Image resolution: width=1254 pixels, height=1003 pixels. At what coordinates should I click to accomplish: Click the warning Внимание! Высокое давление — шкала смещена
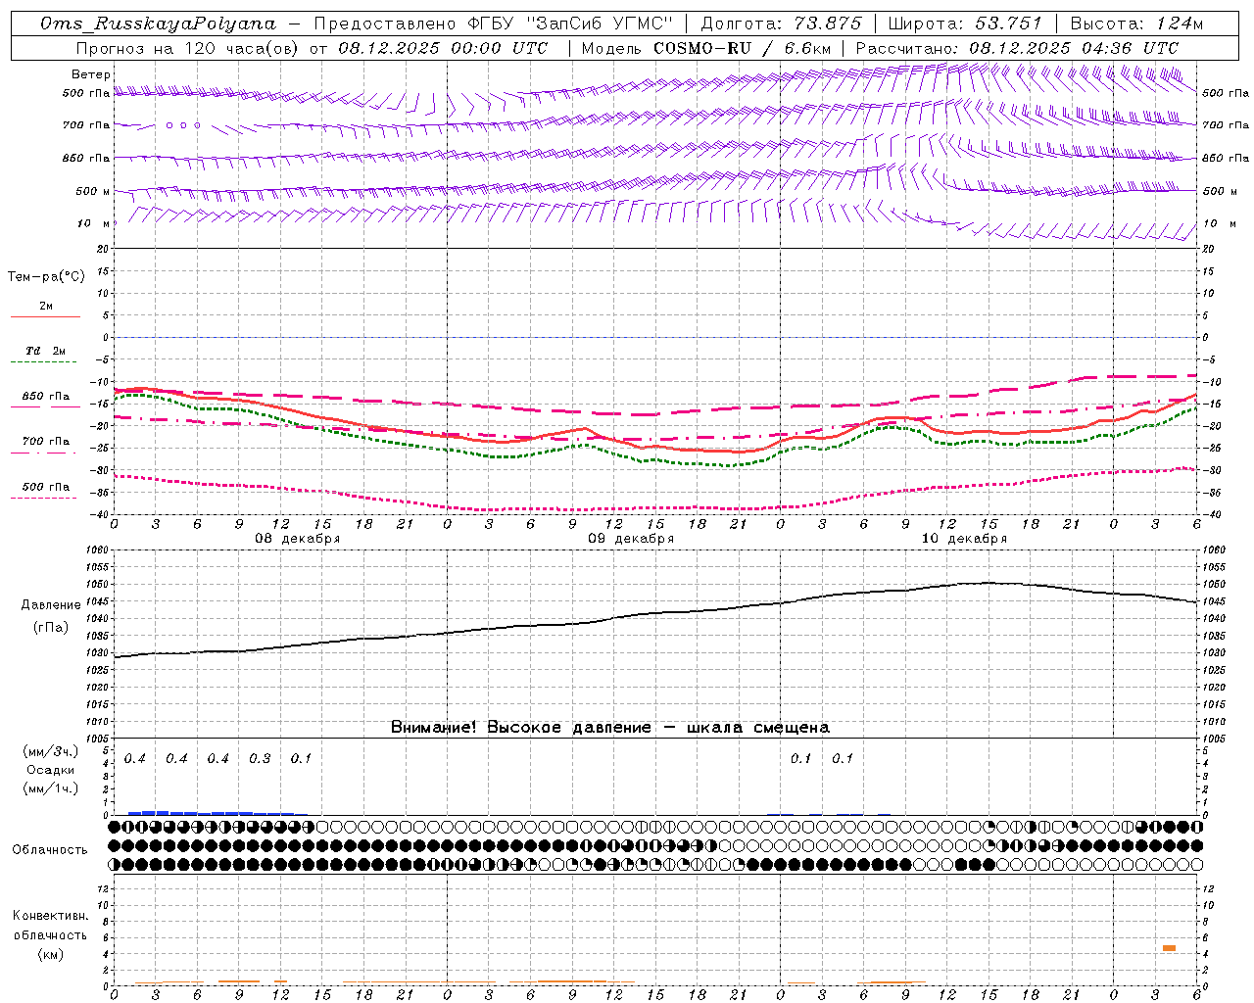click(x=610, y=727)
